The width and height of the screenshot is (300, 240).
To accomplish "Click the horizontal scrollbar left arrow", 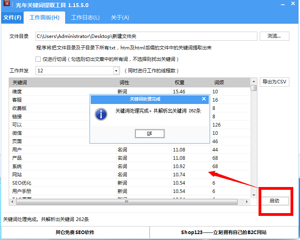I will point(12,202).
